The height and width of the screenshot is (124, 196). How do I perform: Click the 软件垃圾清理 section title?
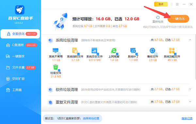click(67, 90)
